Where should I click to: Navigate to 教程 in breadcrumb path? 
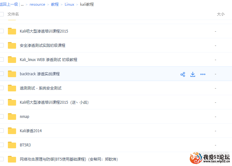[55, 4]
